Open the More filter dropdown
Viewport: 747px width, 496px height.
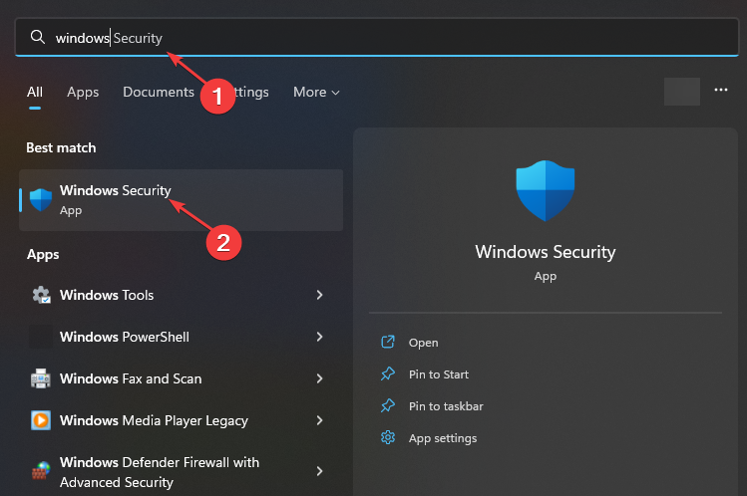316,92
